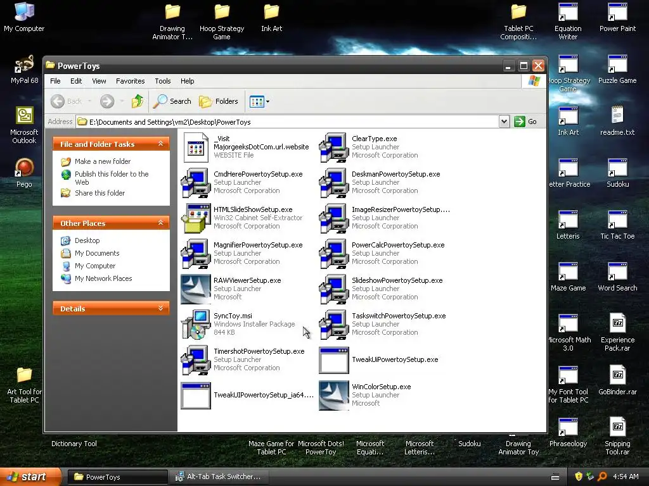Switch to Alt-Tab Task Switcher taskbar button
Image resolution: width=649 pixels, height=486 pixels.
[x=219, y=477]
